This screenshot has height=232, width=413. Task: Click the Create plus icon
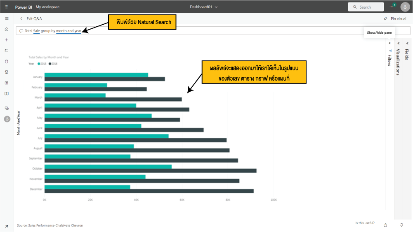pos(7,40)
